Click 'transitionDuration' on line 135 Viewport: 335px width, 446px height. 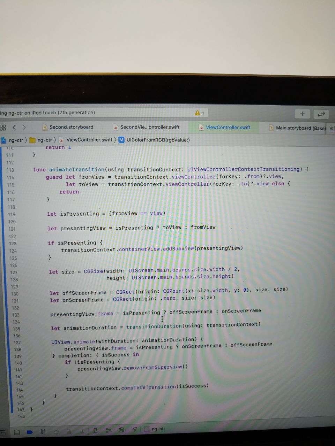[154, 326]
